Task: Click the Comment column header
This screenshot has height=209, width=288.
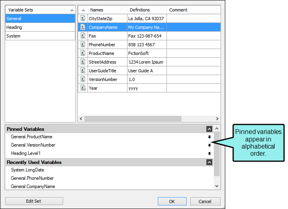Action: (194, 10)
